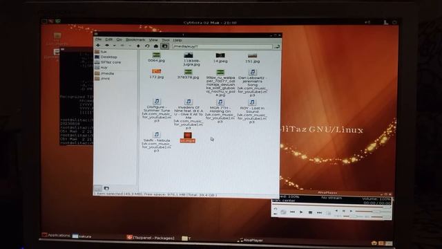Open the desktop icon in the top-left corner
This screenshot has width=442, height=249.
(57, 39)
